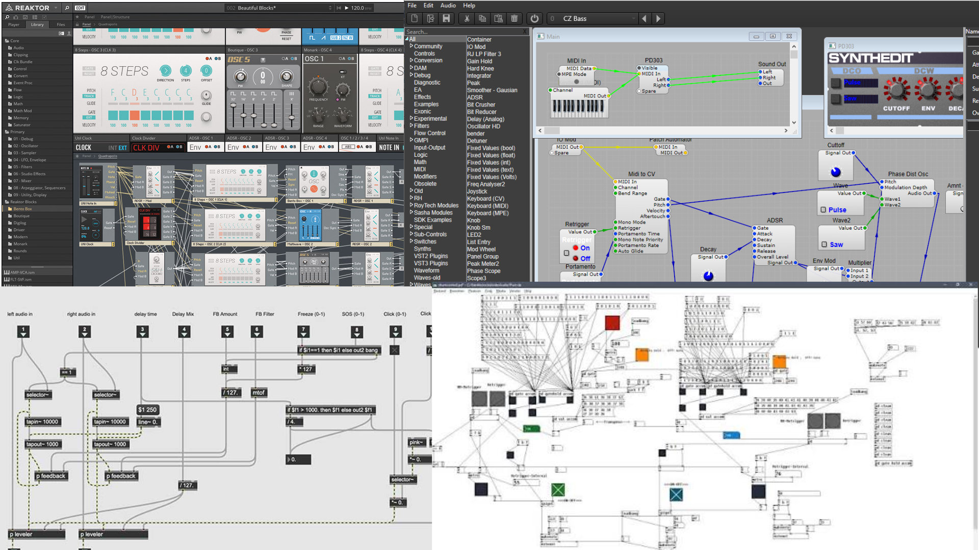Click the New file icon in SynthEdit toolbar

point(414,19)
